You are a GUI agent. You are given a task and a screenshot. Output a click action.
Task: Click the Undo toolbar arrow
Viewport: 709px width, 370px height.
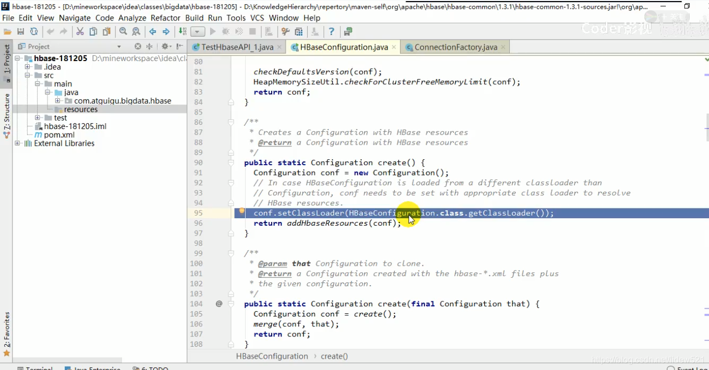click(51, 32)
